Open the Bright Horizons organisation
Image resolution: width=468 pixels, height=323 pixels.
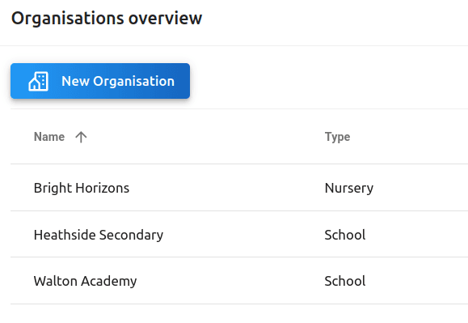coord(82,188)
